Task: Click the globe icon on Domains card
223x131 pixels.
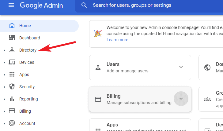Action: click(207, 67)
